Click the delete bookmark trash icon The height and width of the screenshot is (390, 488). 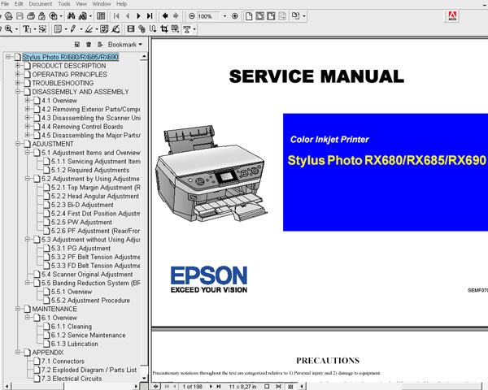89,45
